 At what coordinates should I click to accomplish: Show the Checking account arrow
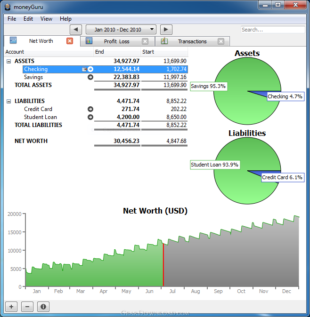pyautogui.click(x=90, y=69)
